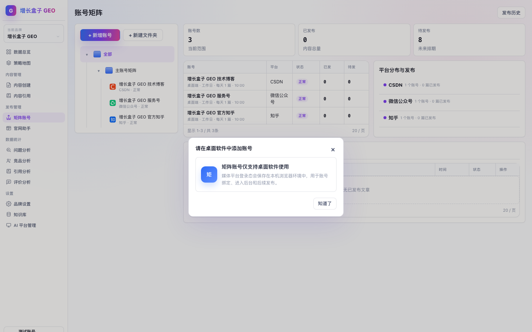Click the 评价分析 chat icon
532x332 pixels.
coord(8,182)
